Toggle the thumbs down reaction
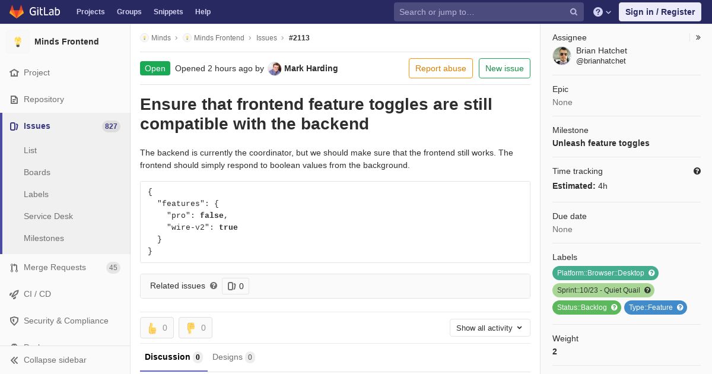Viewport: 712px width, 374px height. 195,328
